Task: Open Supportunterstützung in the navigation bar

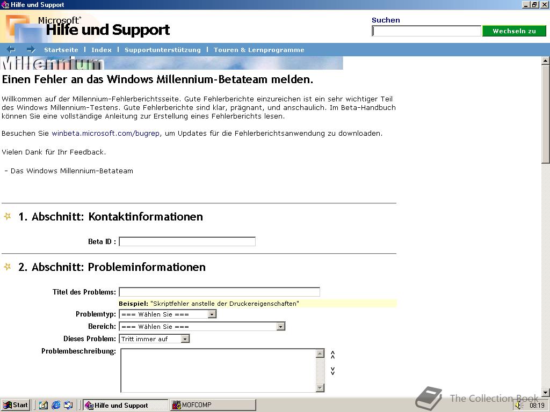Action: point(163,50)
